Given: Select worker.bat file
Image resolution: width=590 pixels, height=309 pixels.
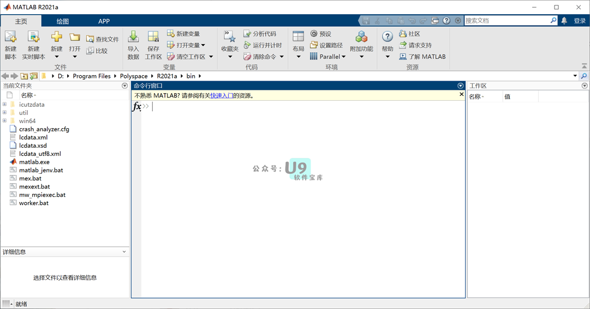Looking at the screenshot, I should pos(34,203).
